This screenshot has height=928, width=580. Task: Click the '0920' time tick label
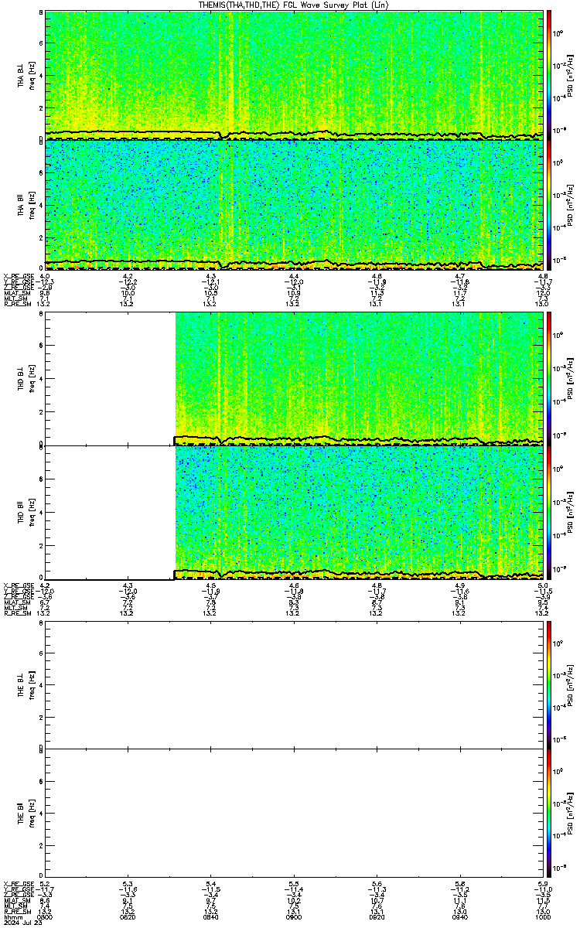pos(376,917)
